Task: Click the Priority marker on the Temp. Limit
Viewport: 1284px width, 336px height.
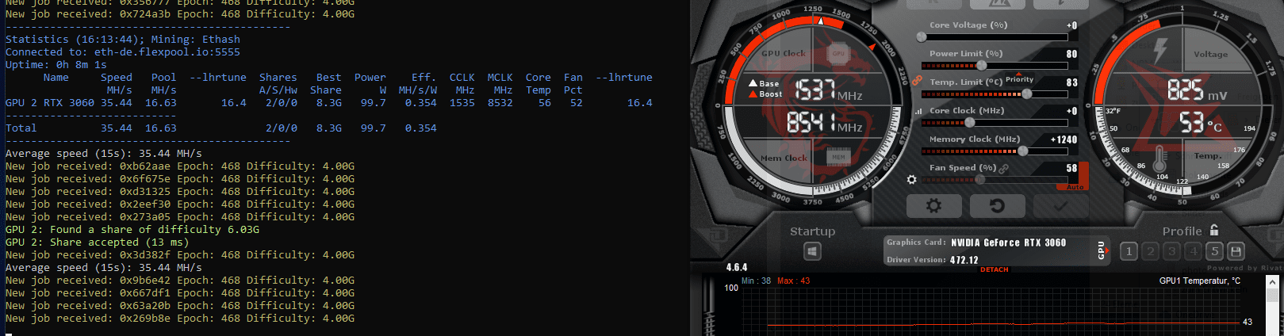Action: (1020, 79)
